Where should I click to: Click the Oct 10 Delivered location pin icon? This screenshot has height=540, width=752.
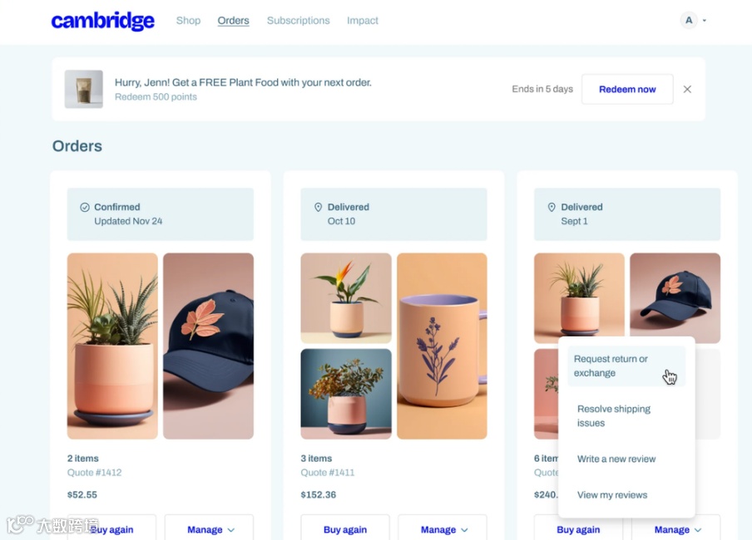[318, 207]
